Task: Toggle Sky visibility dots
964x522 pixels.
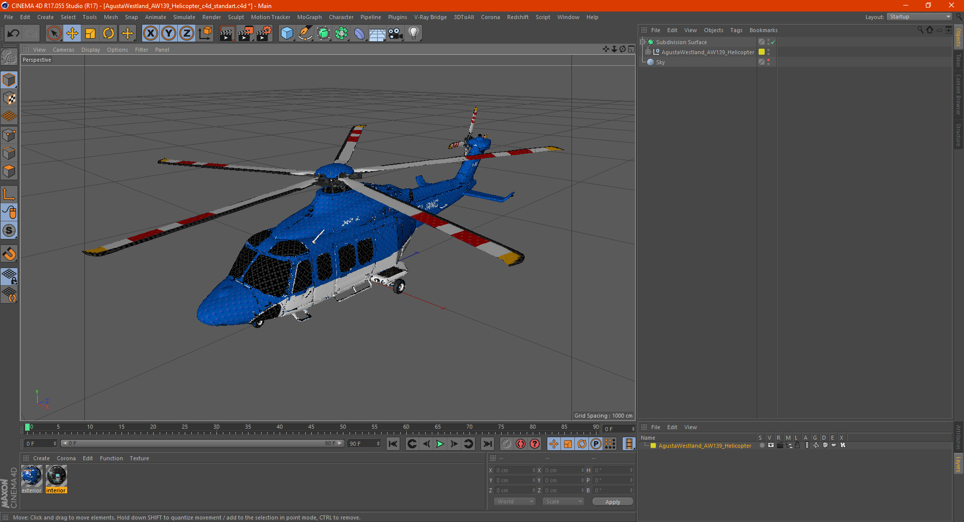Action: [x=768, y=62]
